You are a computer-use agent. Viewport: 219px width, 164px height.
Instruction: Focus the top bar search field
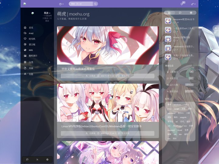click(x=81, y=4)
